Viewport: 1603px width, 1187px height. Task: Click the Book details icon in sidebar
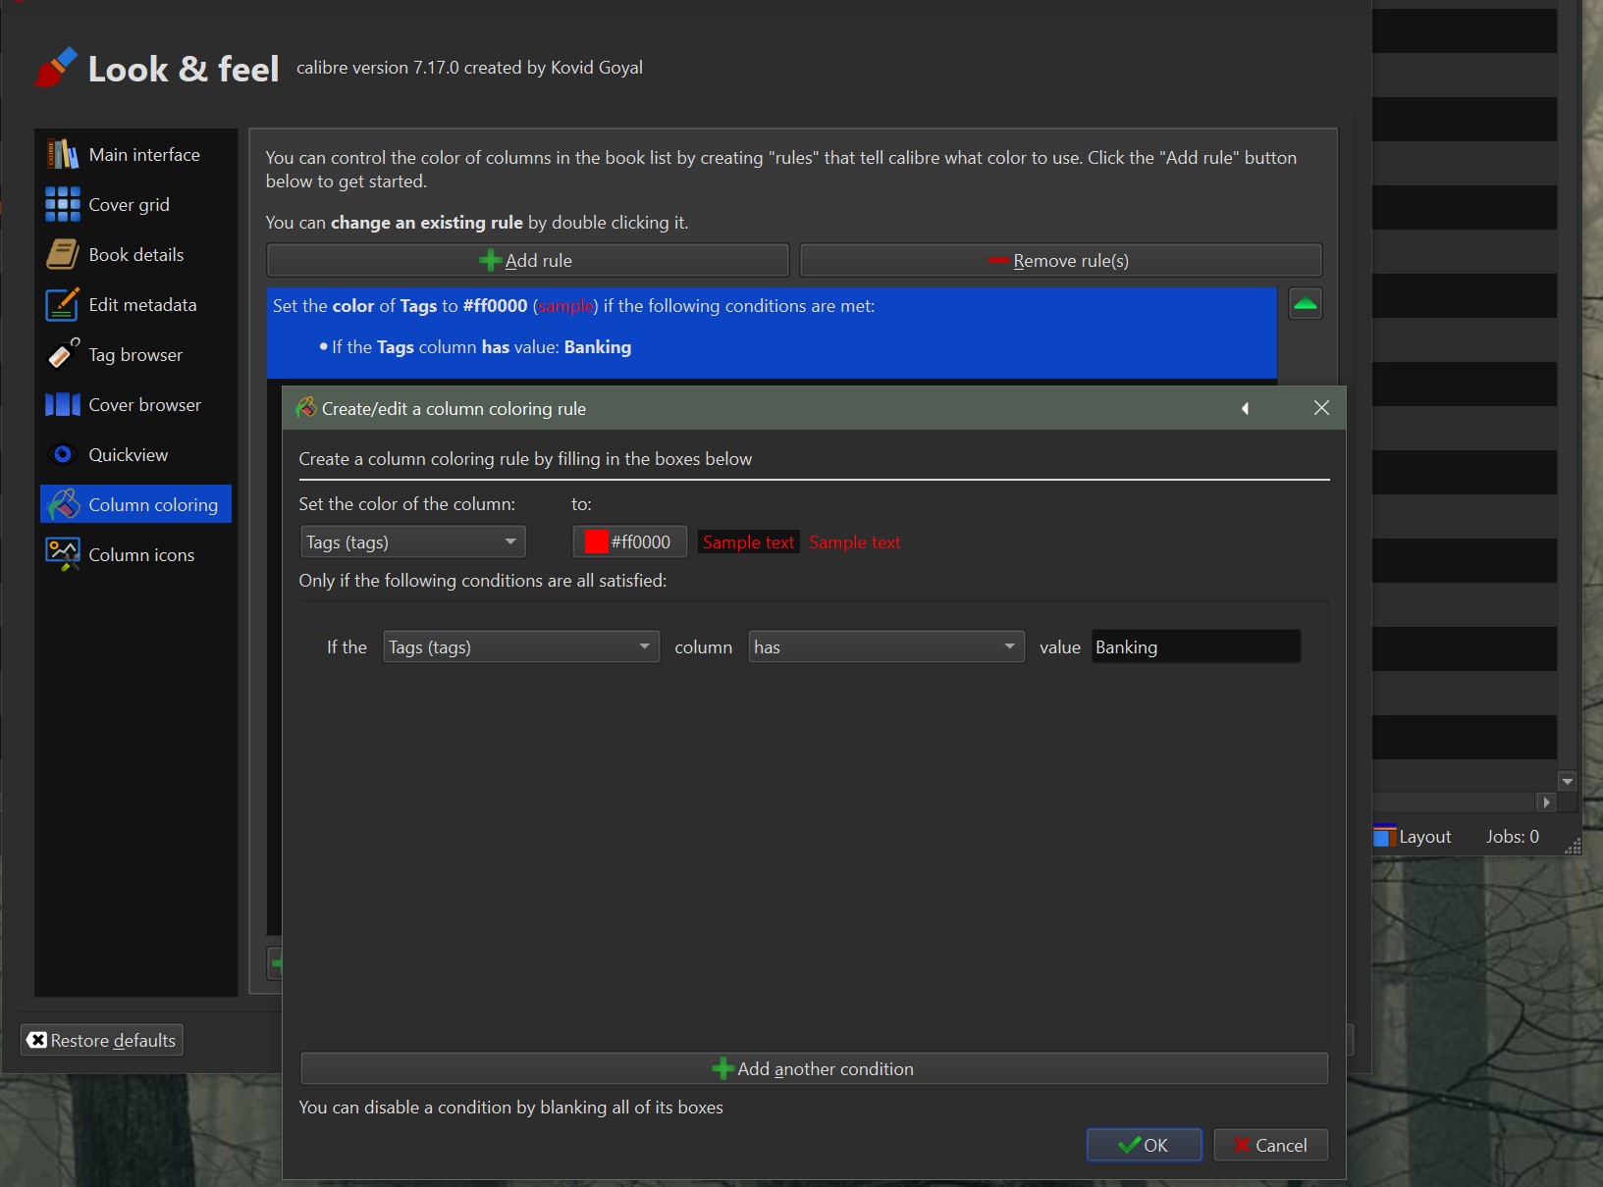tap(63, 255)
